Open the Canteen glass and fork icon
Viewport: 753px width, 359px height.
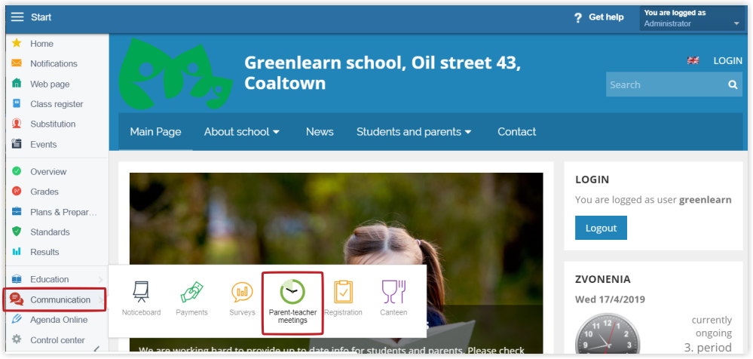[393, 292]
